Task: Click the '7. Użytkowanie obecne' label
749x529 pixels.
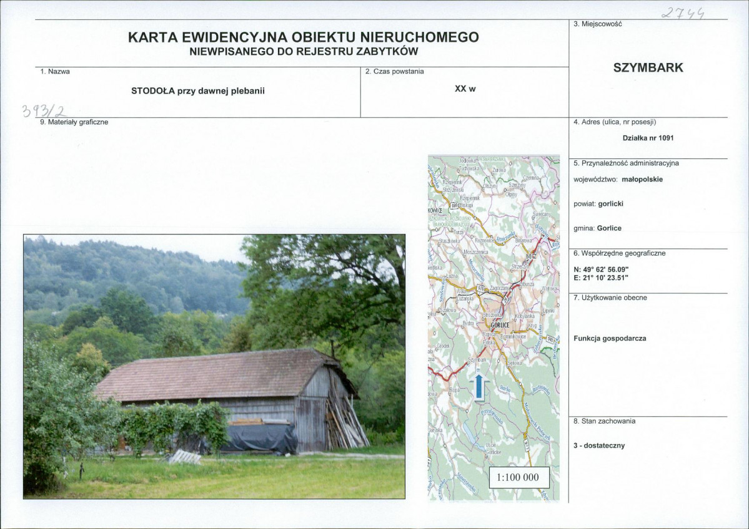Action: coord(610,298)
